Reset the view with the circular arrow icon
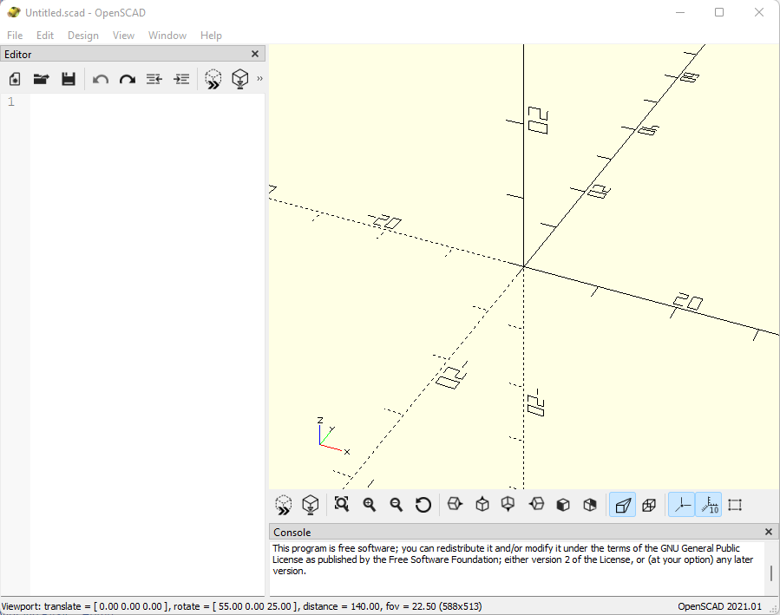 423,505
